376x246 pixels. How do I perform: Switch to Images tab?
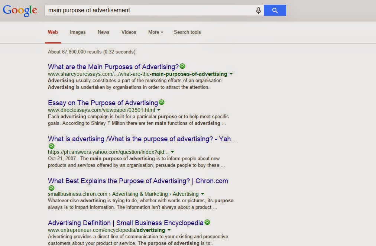78,32
